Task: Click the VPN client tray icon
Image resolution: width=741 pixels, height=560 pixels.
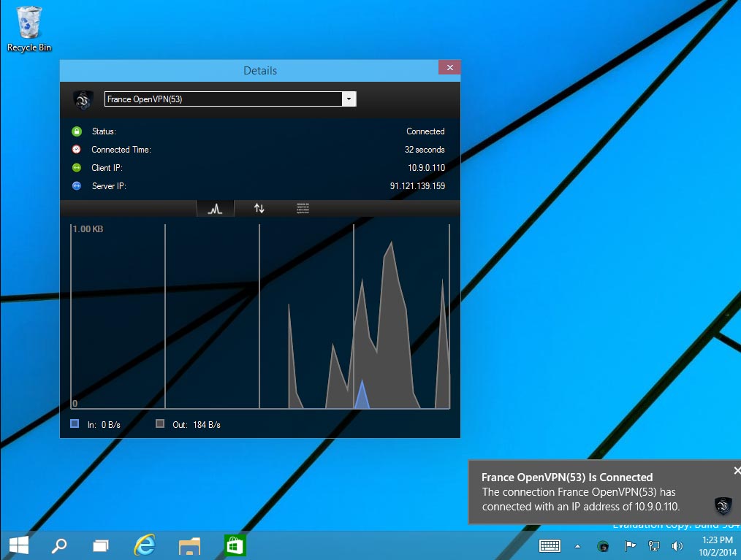Action: 603,546
